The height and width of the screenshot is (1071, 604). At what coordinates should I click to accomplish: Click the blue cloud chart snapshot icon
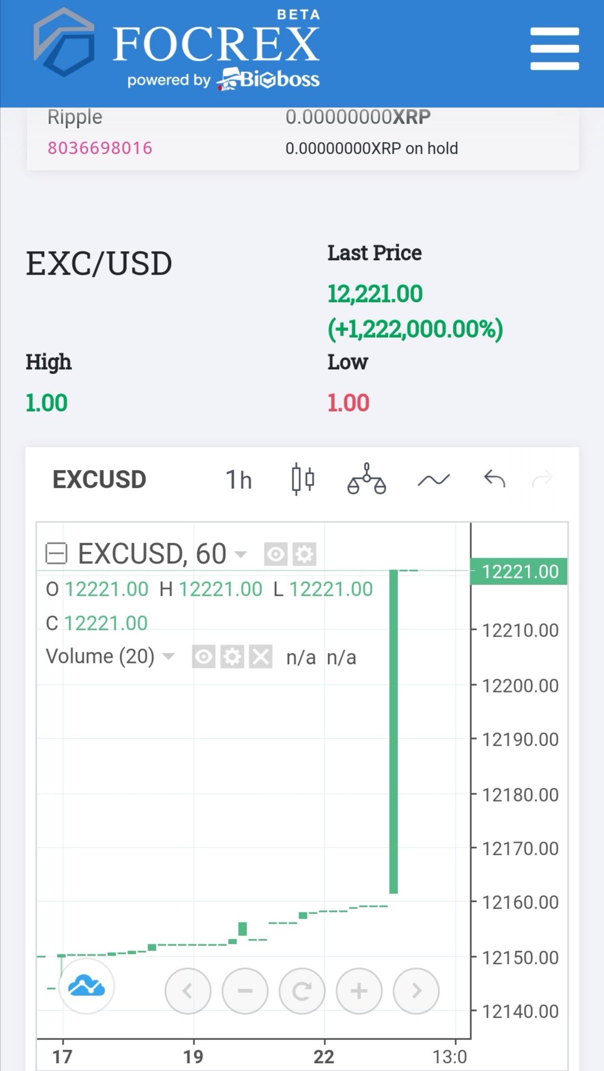coord(86,986)
